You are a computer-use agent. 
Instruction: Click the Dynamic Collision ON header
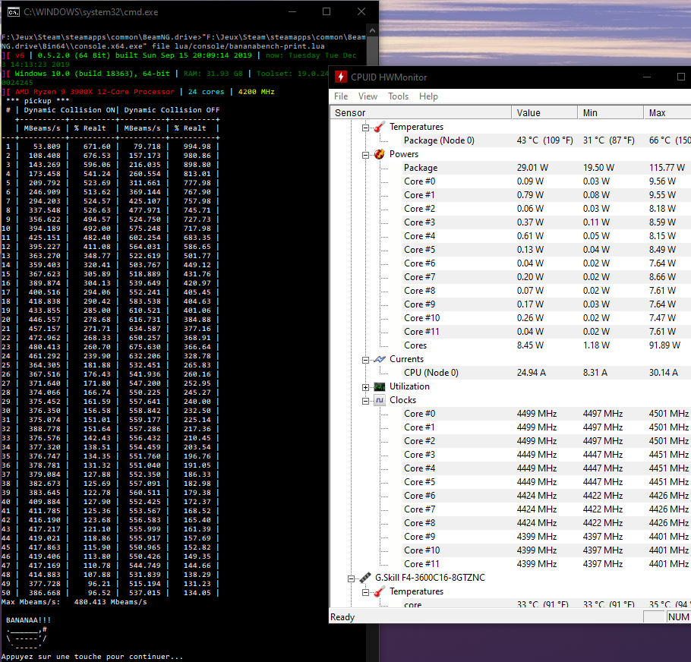(69, 109)
